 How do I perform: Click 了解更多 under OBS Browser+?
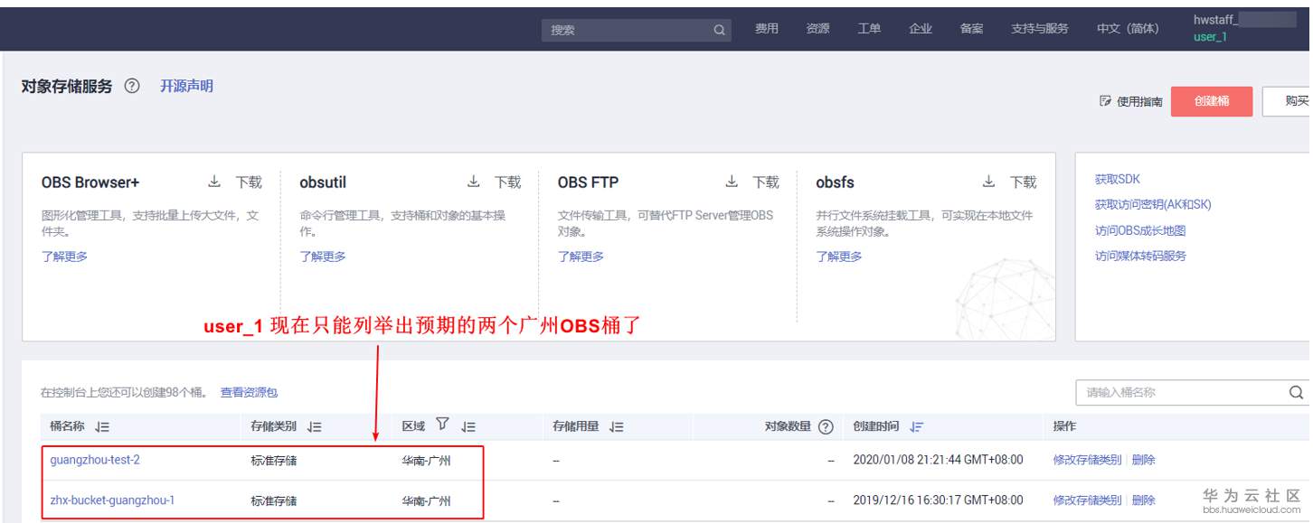64,257
